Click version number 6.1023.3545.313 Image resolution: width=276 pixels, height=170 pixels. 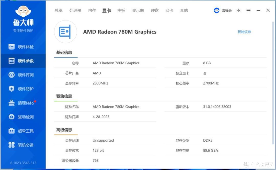click(23, 163)
